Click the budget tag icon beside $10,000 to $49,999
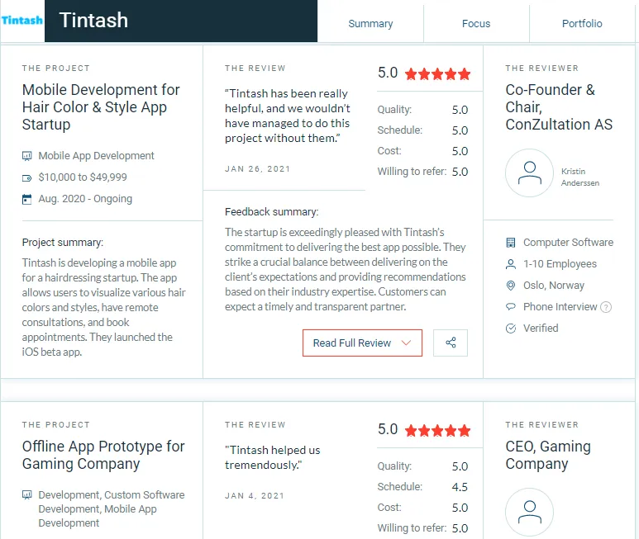Image resolution: width=639 pixels, height=539 pixels. (x=27, y=177)
